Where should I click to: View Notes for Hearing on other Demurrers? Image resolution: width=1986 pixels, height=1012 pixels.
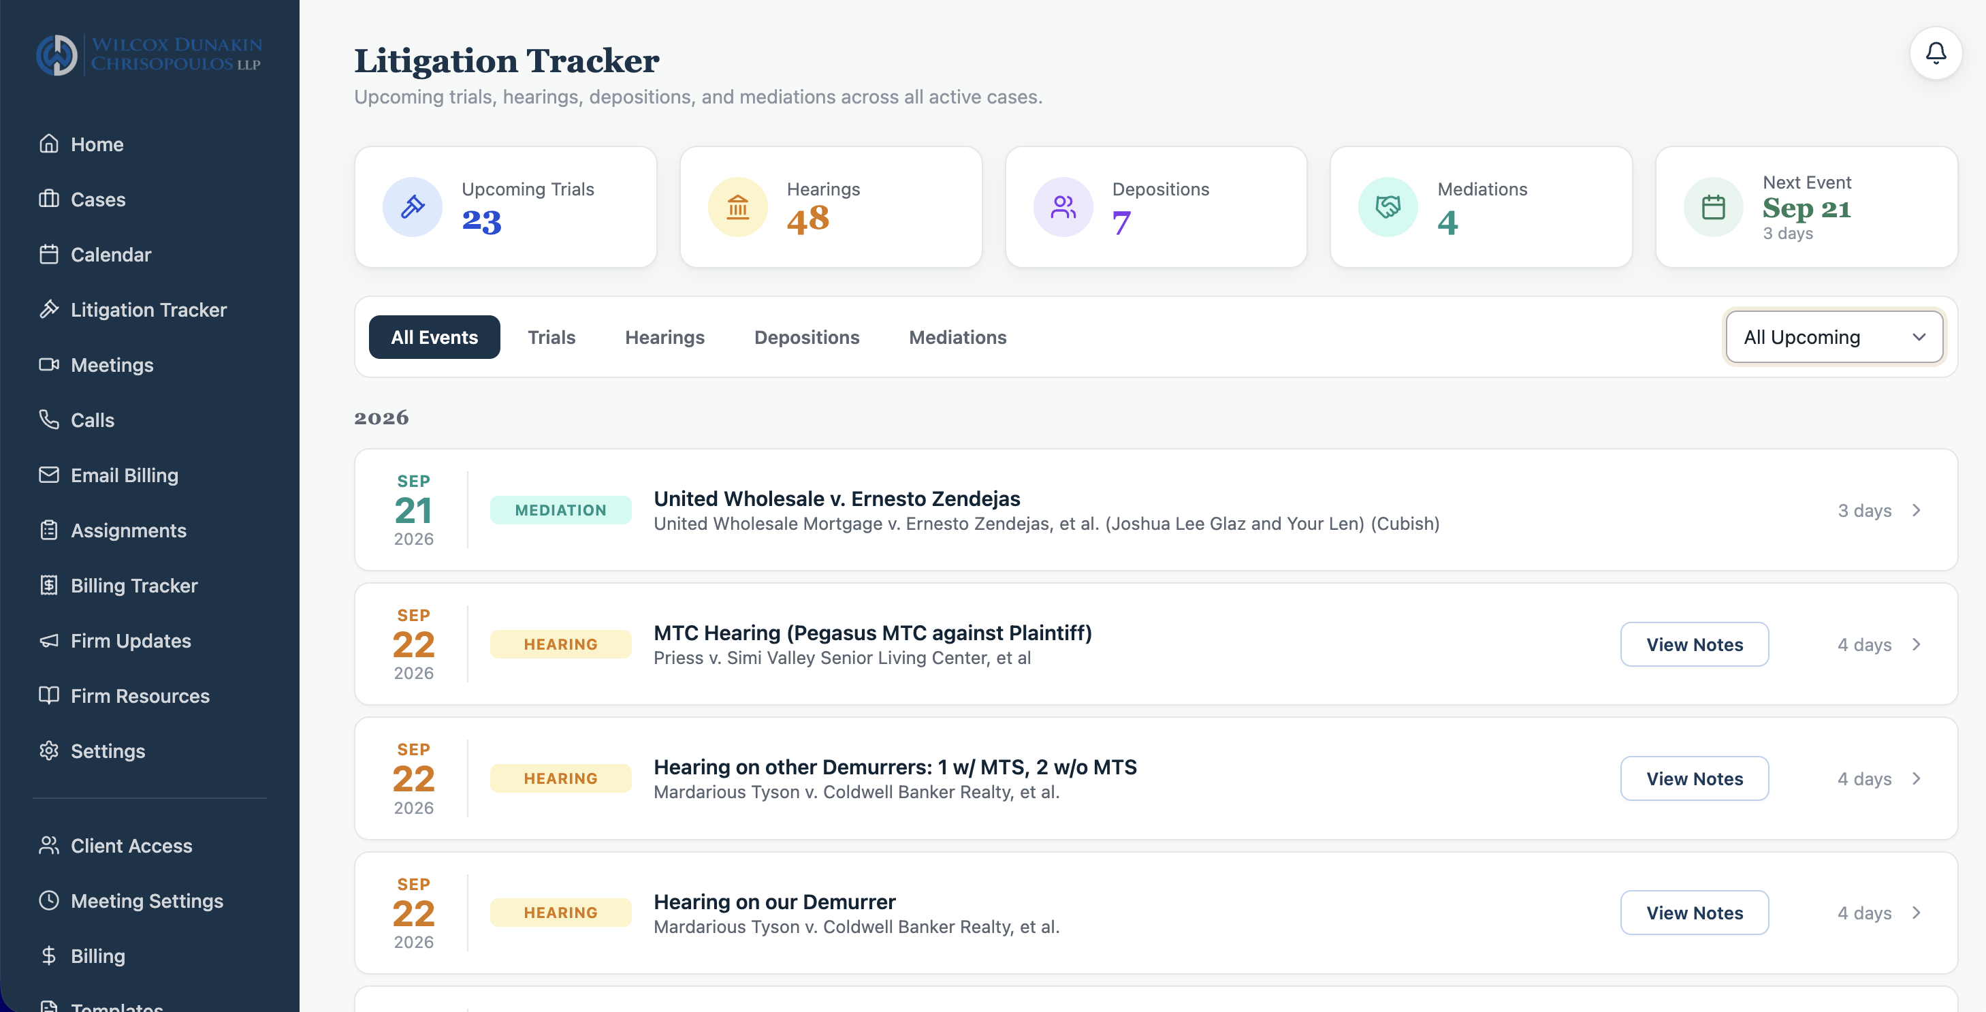[x=1695, y=779]
